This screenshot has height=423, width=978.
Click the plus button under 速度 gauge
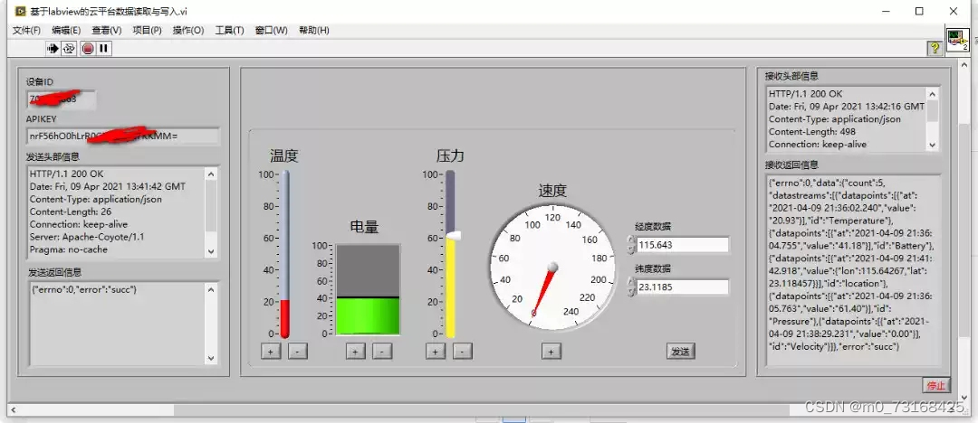click(551, 352)
